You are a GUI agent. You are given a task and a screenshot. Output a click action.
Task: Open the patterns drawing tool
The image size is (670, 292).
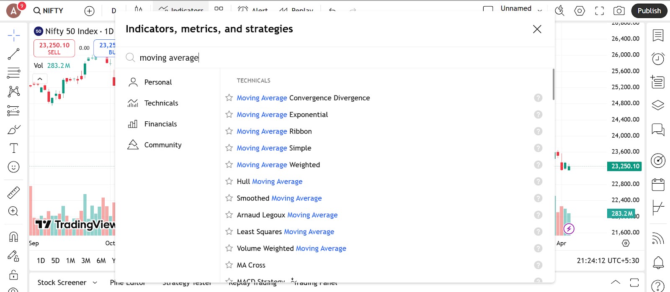pos(14,92)
